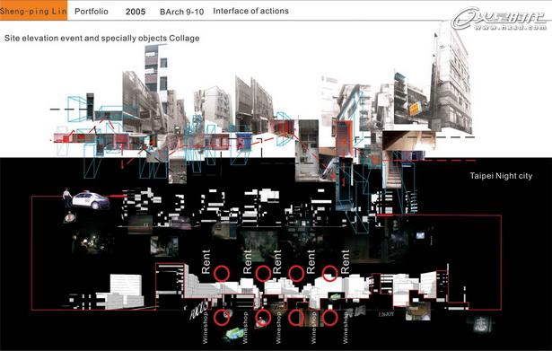Click the ENJOY sign text
The image size is (552, 351).
coord(386,313)
